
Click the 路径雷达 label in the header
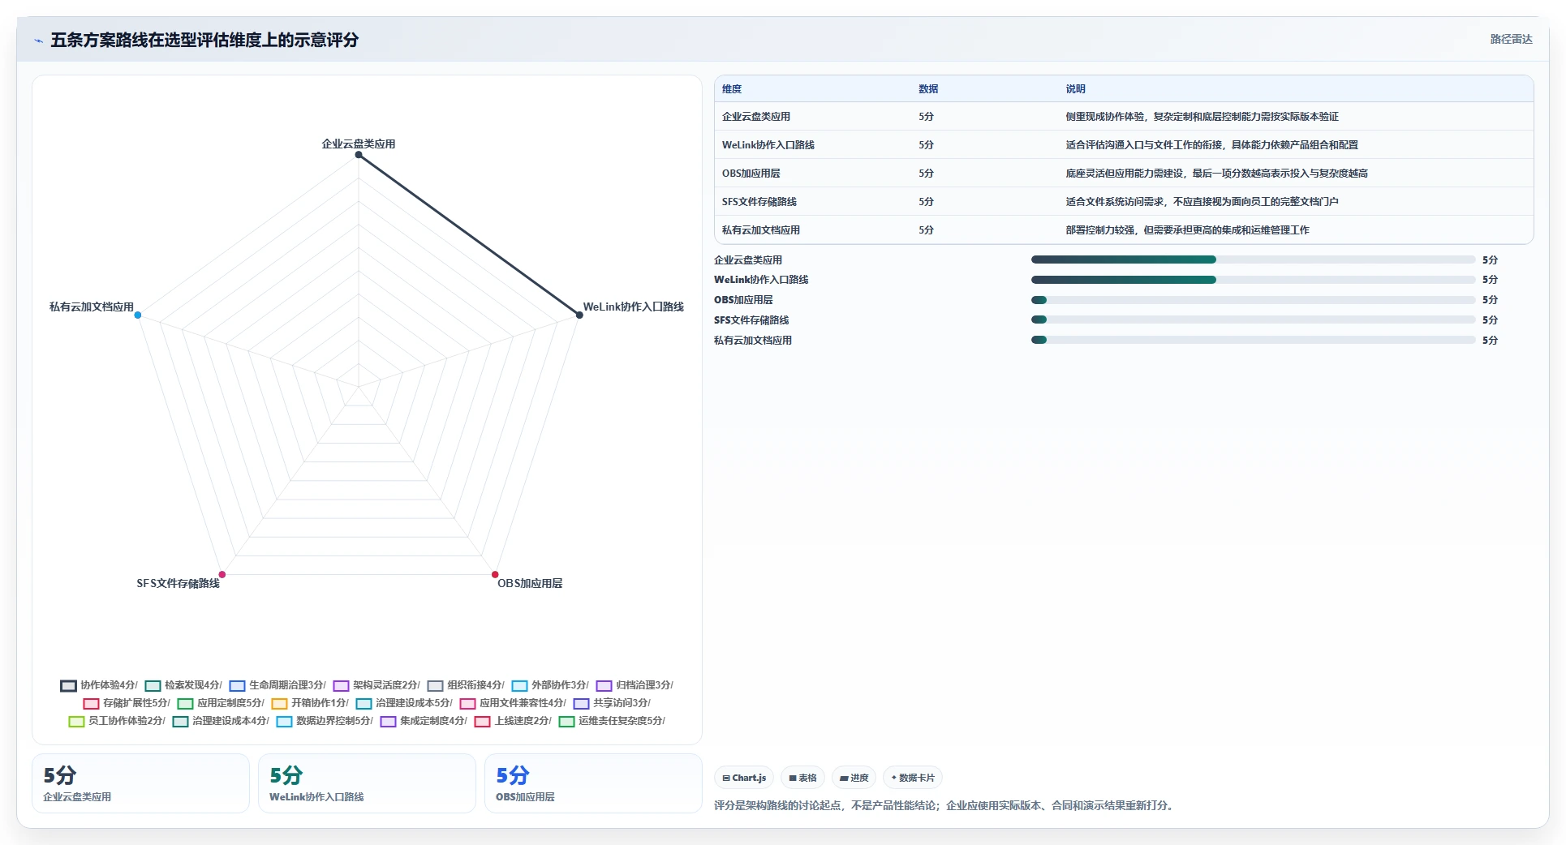pyautogui.click(x=1511, y=39)
